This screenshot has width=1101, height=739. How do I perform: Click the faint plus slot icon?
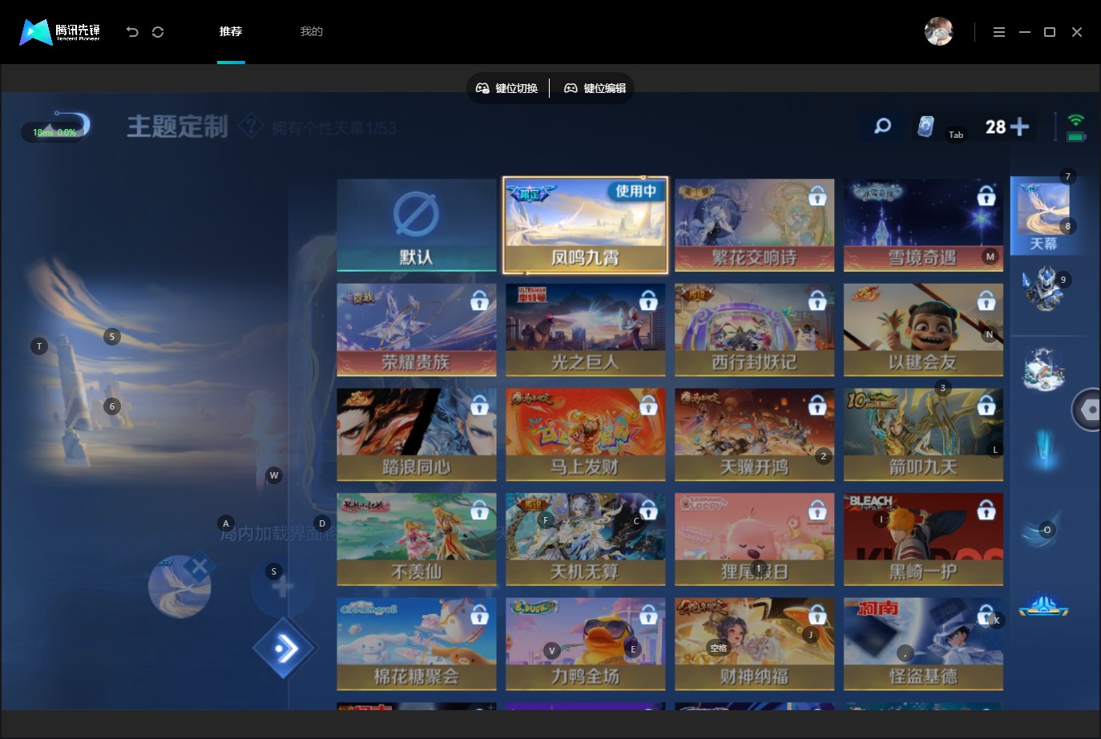tap(281, 588)
